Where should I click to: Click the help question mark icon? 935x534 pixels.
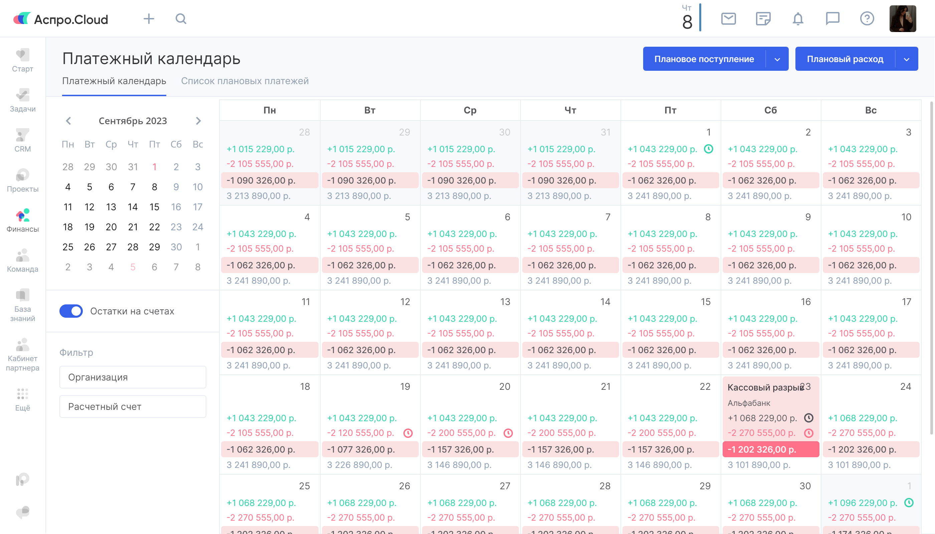(x=867, y=18)
